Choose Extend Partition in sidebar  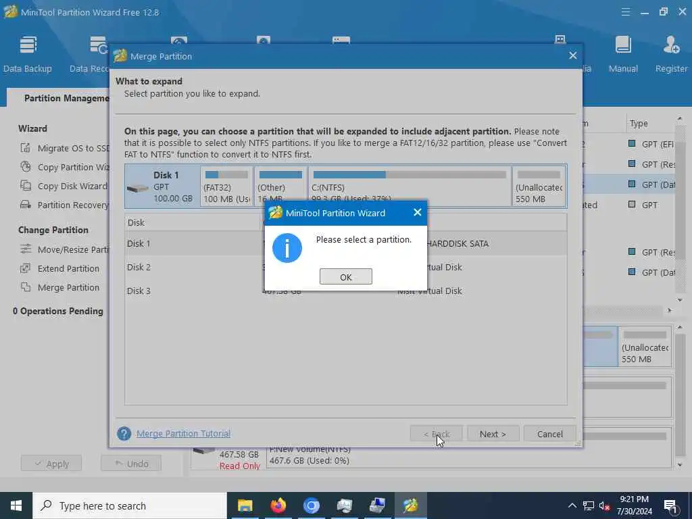point(68,269)
